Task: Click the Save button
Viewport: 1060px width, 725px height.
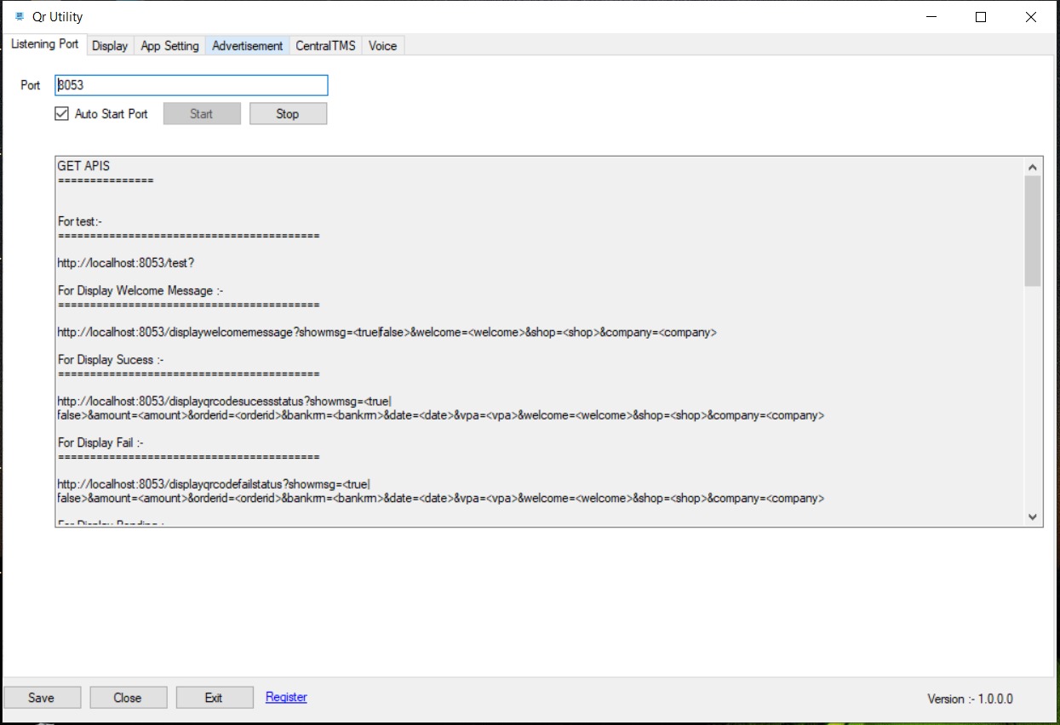Action: (x=42, y=698)
